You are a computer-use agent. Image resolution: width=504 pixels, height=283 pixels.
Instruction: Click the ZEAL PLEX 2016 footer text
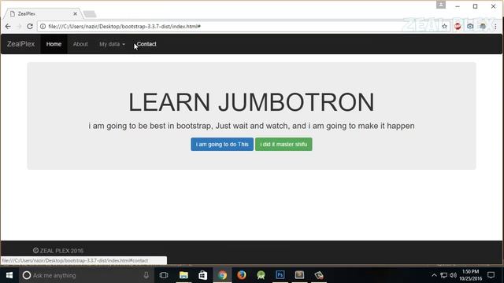tap(58, 251)
